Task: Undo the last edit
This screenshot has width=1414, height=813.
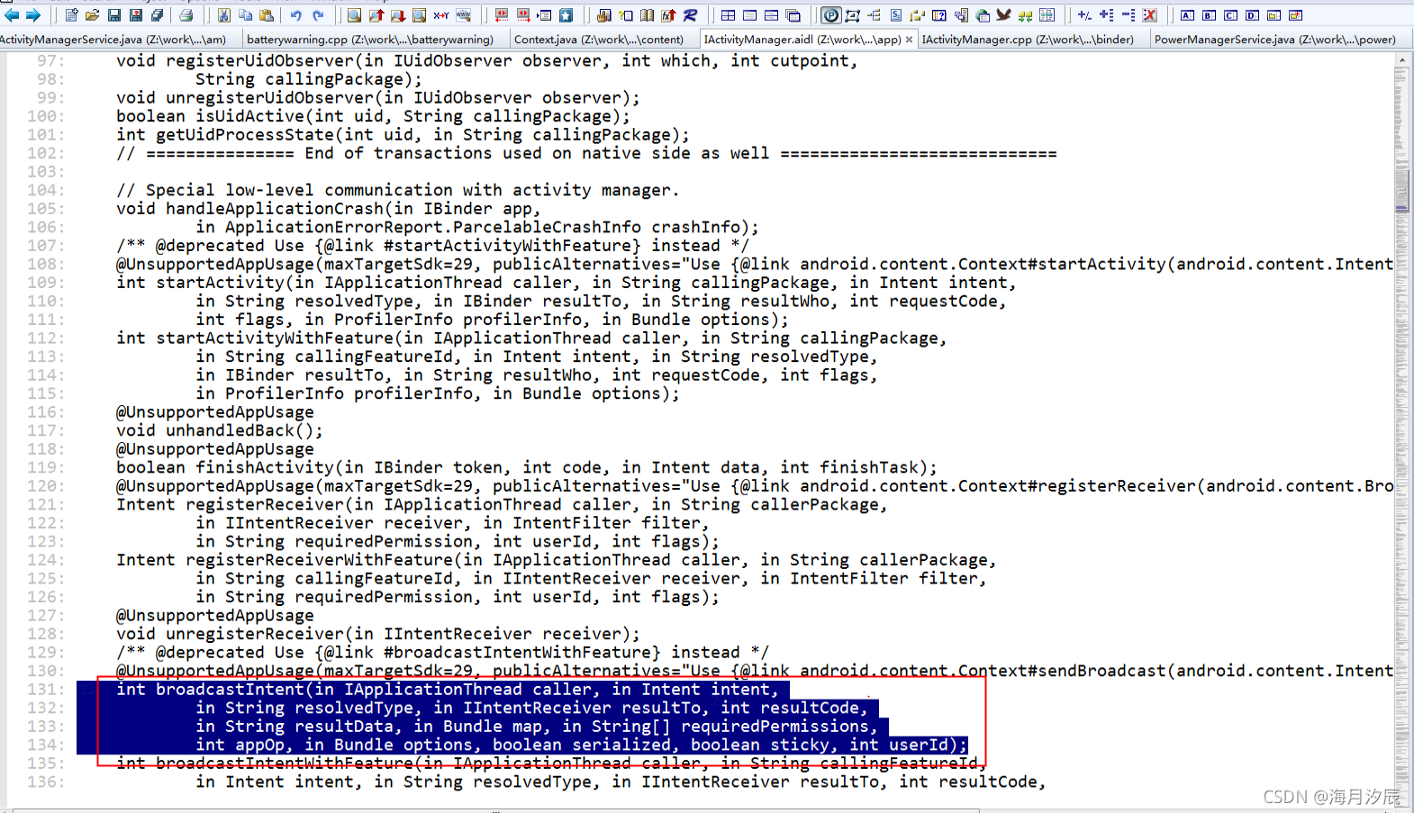Action: (295, 15)
